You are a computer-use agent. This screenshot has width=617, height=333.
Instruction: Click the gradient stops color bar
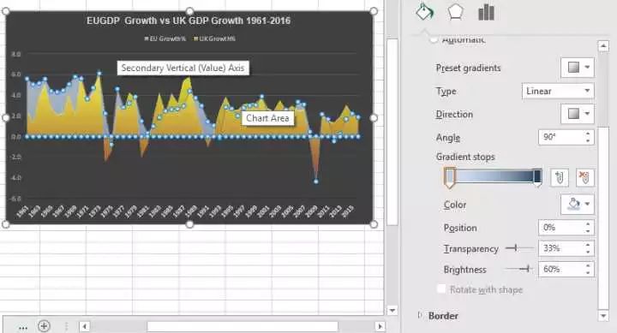(x=494, y=175)
